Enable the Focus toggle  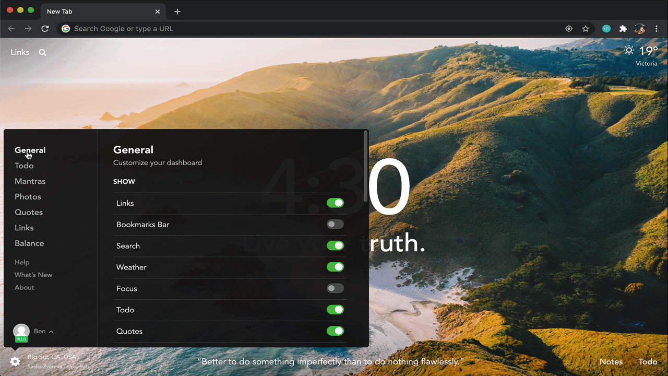[x=335, y=288]
